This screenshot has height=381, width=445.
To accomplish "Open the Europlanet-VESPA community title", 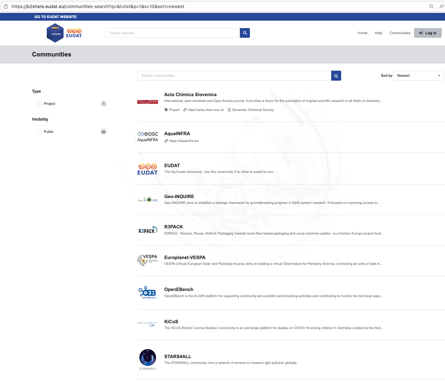I will point(185,257).
